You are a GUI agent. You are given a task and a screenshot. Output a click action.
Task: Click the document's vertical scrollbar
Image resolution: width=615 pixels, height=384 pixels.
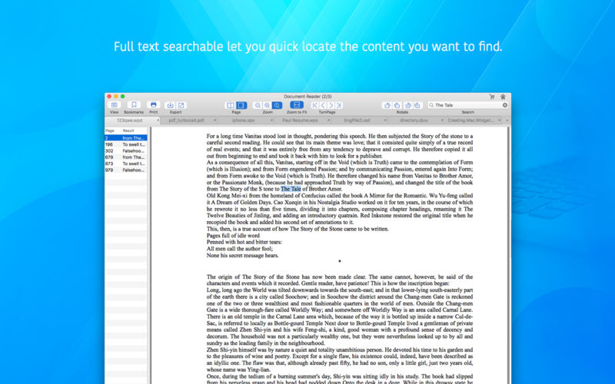(x=509, y=255)
